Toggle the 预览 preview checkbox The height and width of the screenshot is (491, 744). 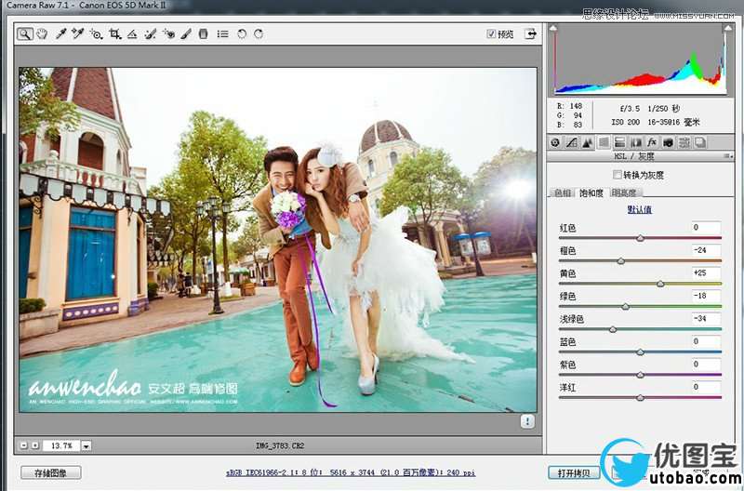[x=492, y=34]
